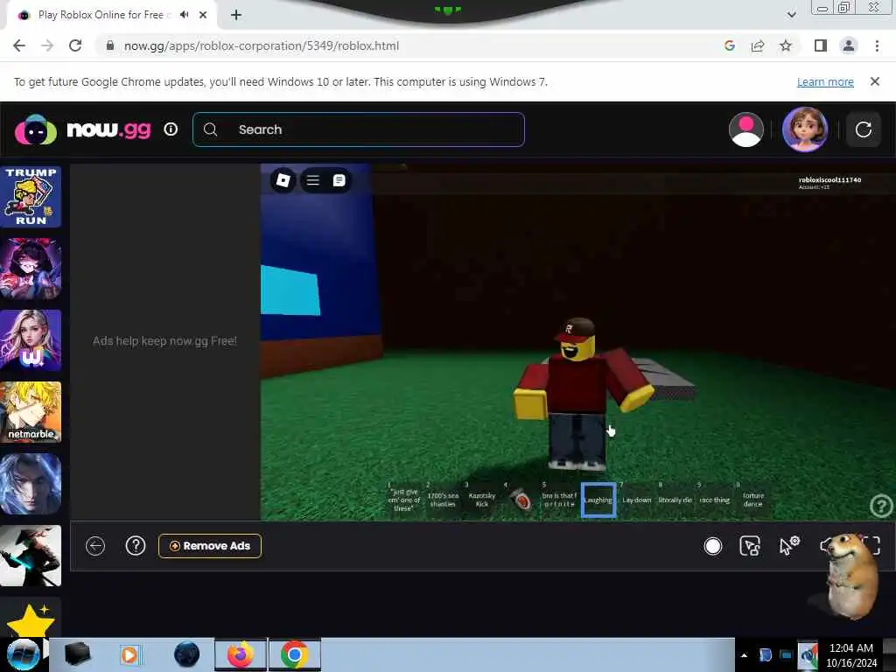Click the robloxiscool111740 player name

point(829,180)
